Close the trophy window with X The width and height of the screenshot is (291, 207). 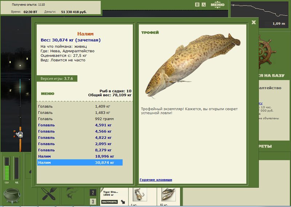pos(254,23)
